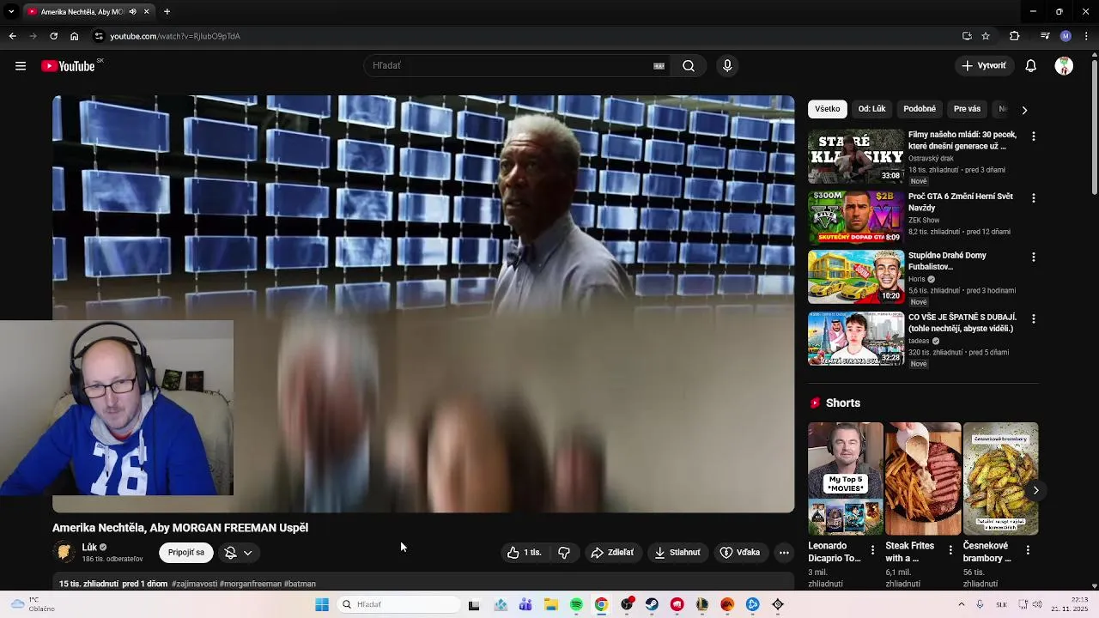Bookmark this page with star icon
The image size is (1099, 618).
click(x=986, y=36)
